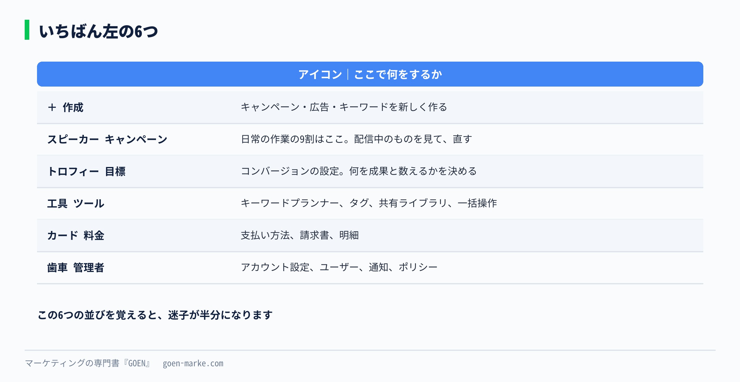Viewport: 740px width, 382px height.
Task: Click the table header アイコン｜ここで何をするか
Action: [x=370, y=74]
